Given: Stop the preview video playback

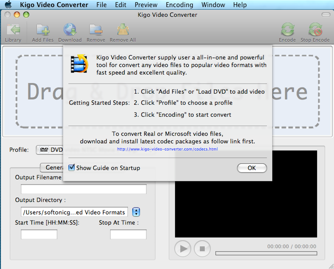Looking at the screenshot, I should [x=202, y=248].
